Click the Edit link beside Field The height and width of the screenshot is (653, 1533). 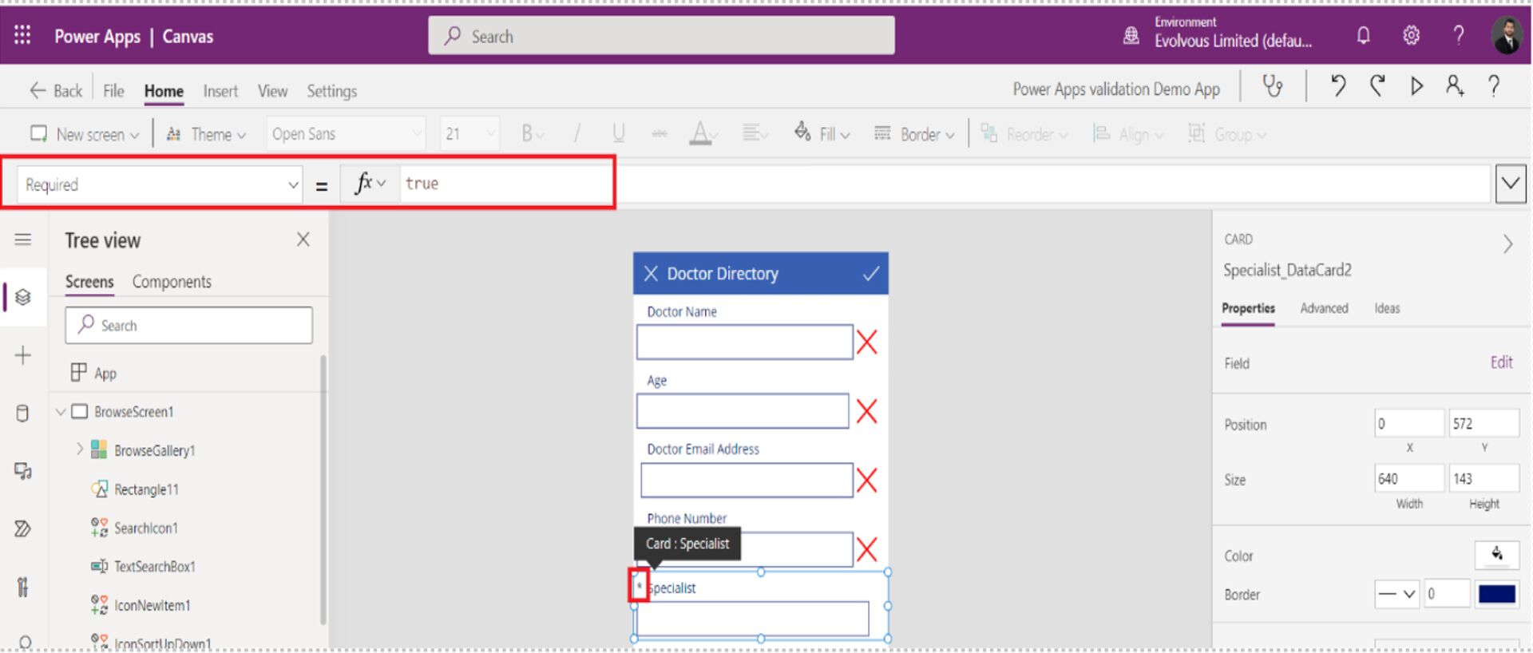[x=1501, y=362]
